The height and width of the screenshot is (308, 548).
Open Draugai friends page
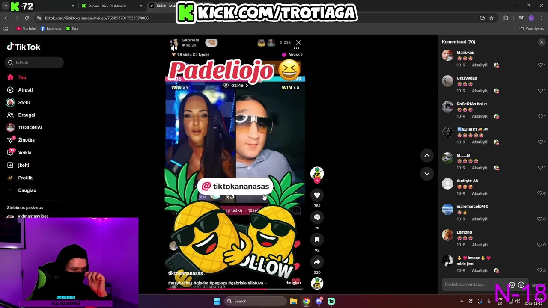tap(21, 115)
